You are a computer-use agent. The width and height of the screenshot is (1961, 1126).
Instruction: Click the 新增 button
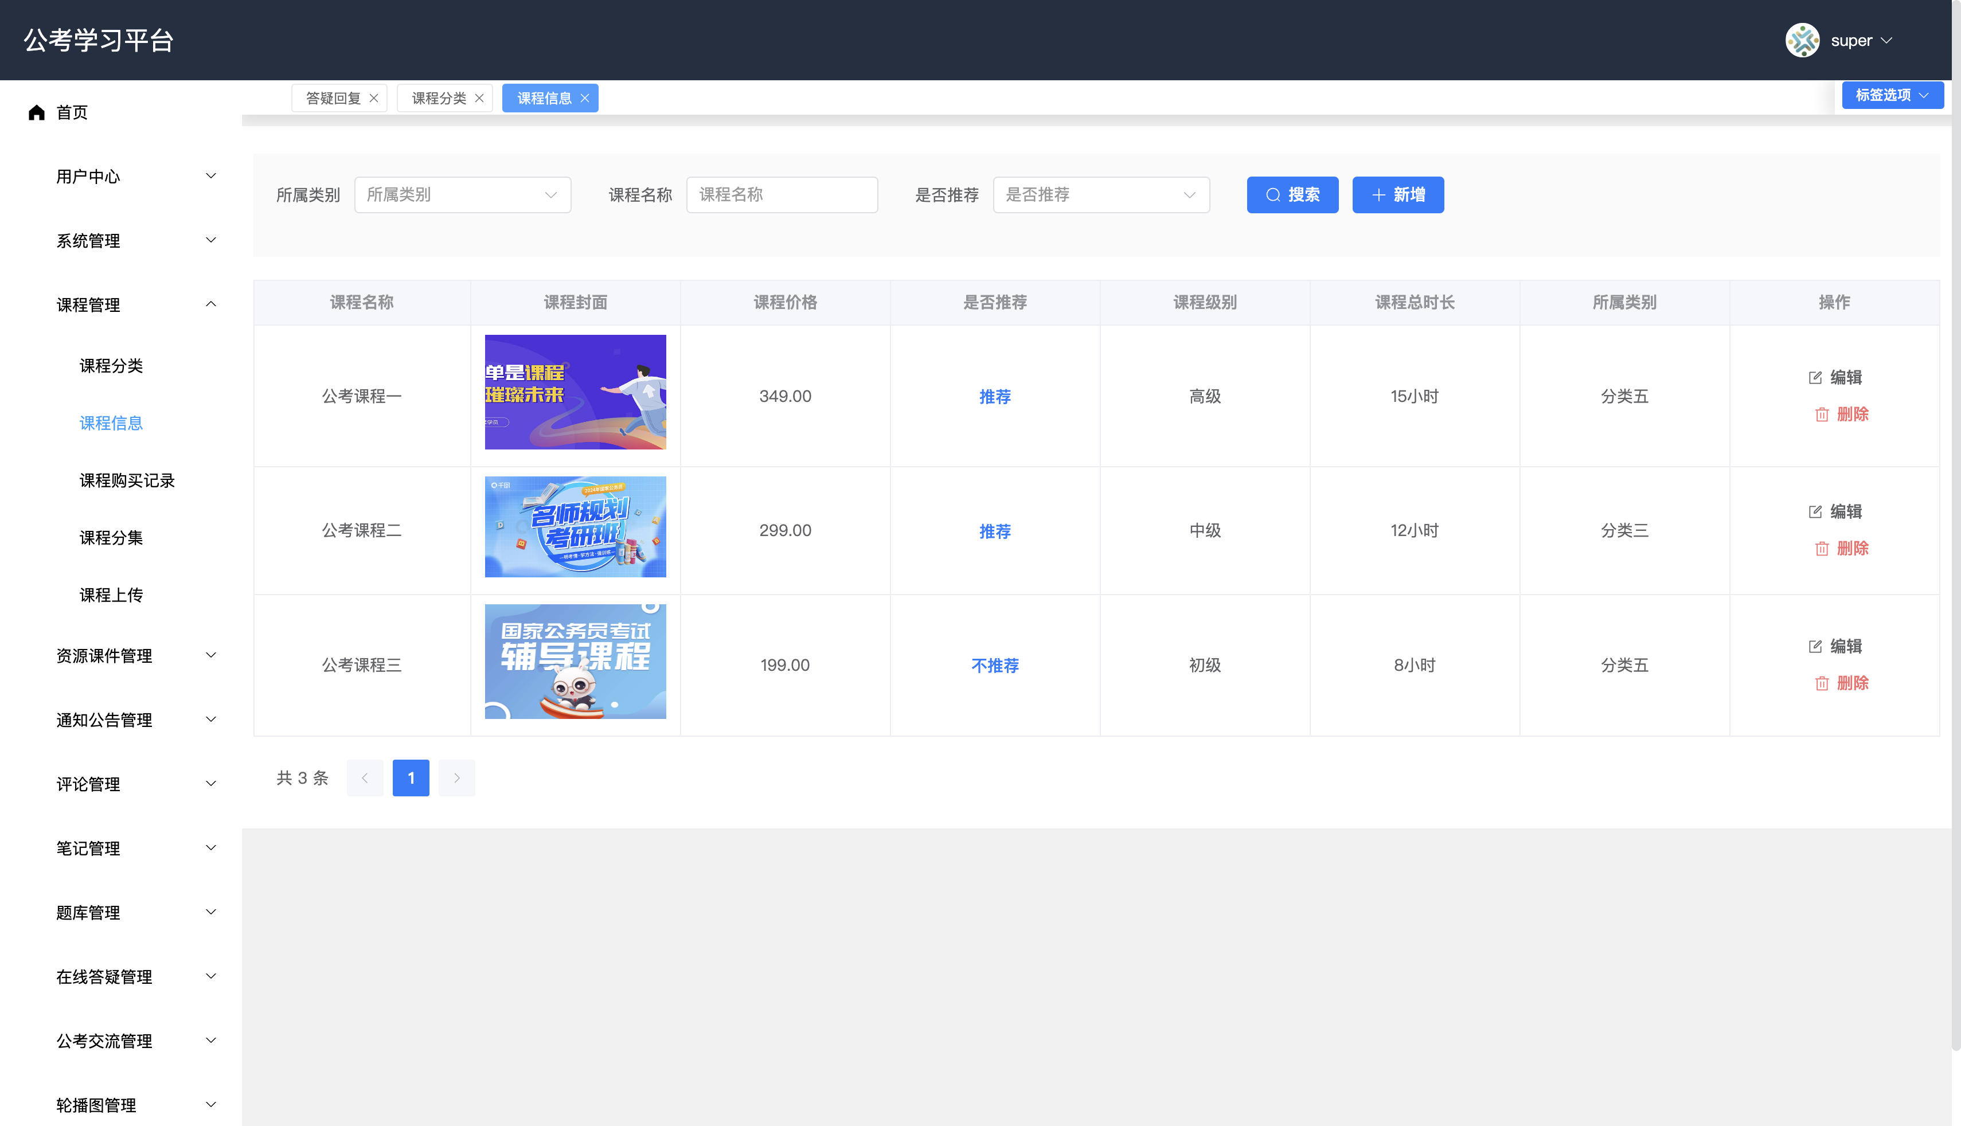pyautogui.click(x=1398, y=195)
